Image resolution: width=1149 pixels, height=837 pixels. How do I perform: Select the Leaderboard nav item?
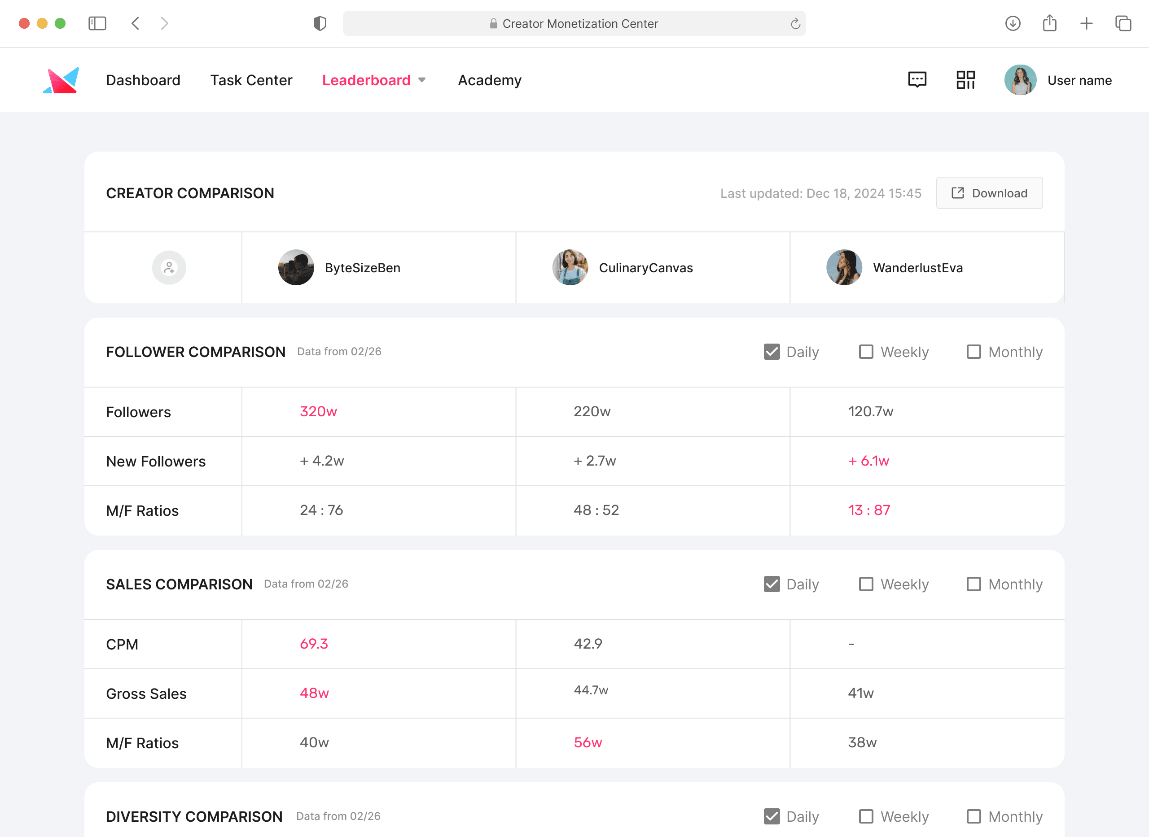[x=366, y=80]
